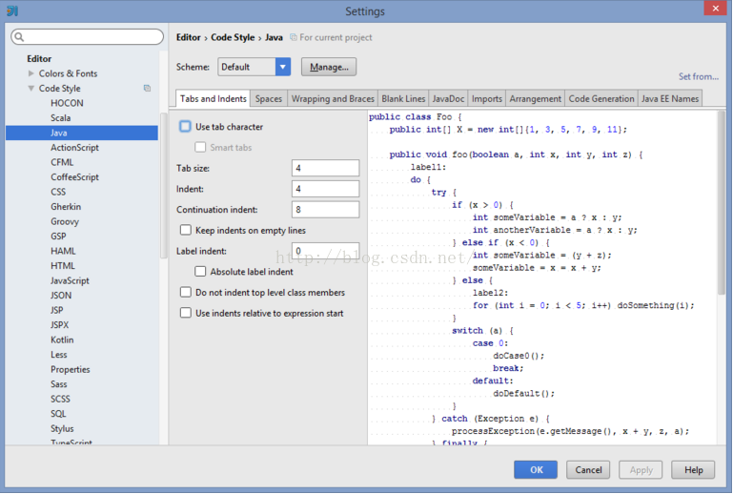This screenshot has height=494, width=733.
Task: Select ActionScript code style
Action: click(74, 148)
